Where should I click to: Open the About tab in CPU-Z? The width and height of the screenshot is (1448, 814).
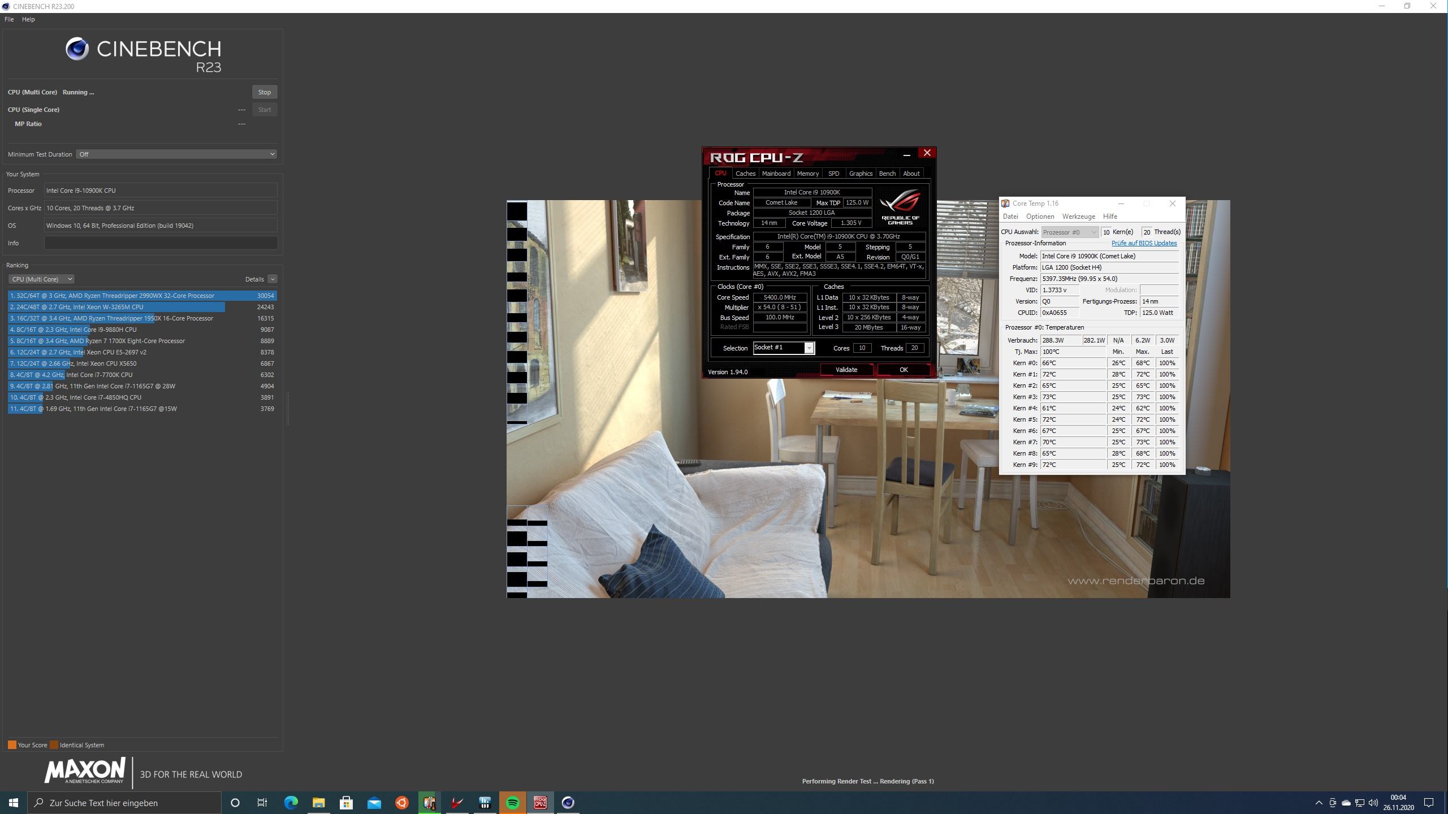click(911, 174)
